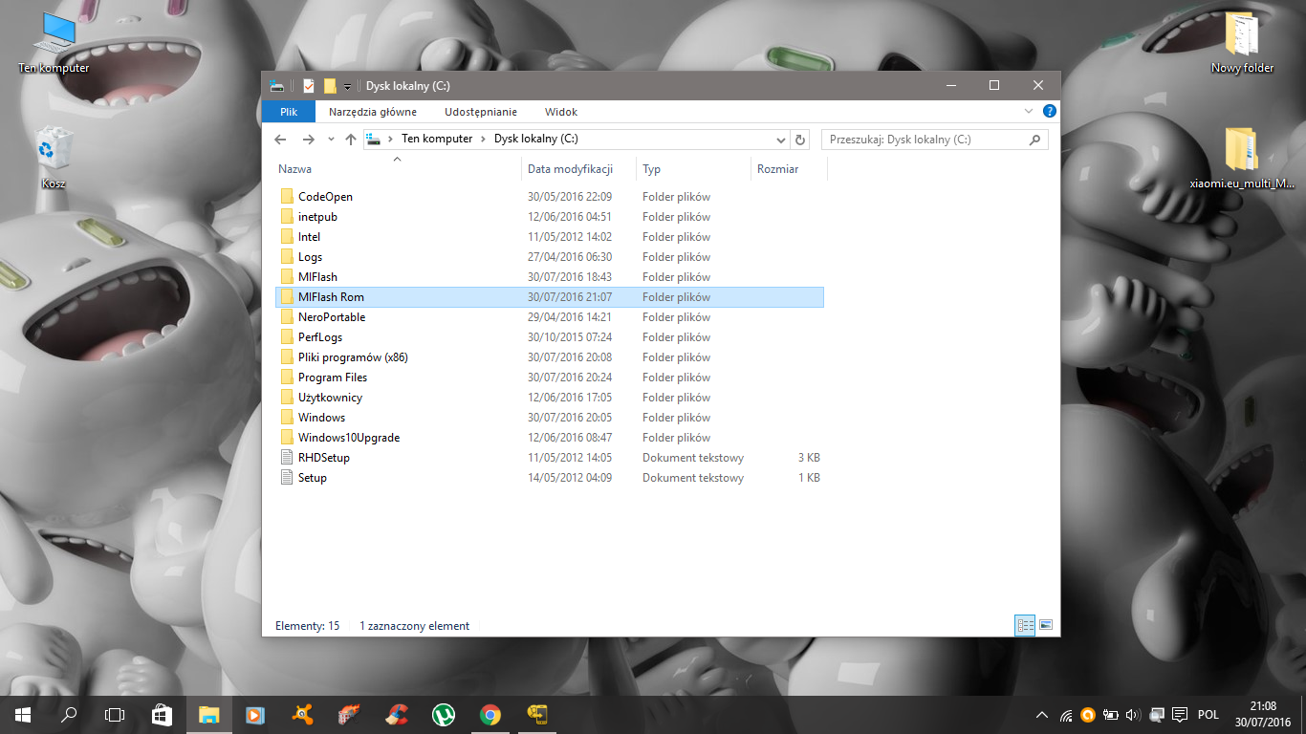
Task: Click the Przeszukaj: Dysk lokalny search box
Action: [x=925, y=140]
